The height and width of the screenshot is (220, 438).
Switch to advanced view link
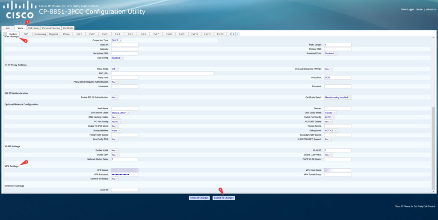431,9
